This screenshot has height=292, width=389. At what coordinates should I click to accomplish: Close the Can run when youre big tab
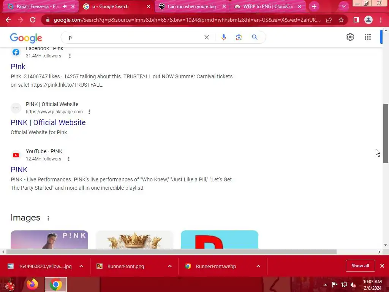point(224,6)
